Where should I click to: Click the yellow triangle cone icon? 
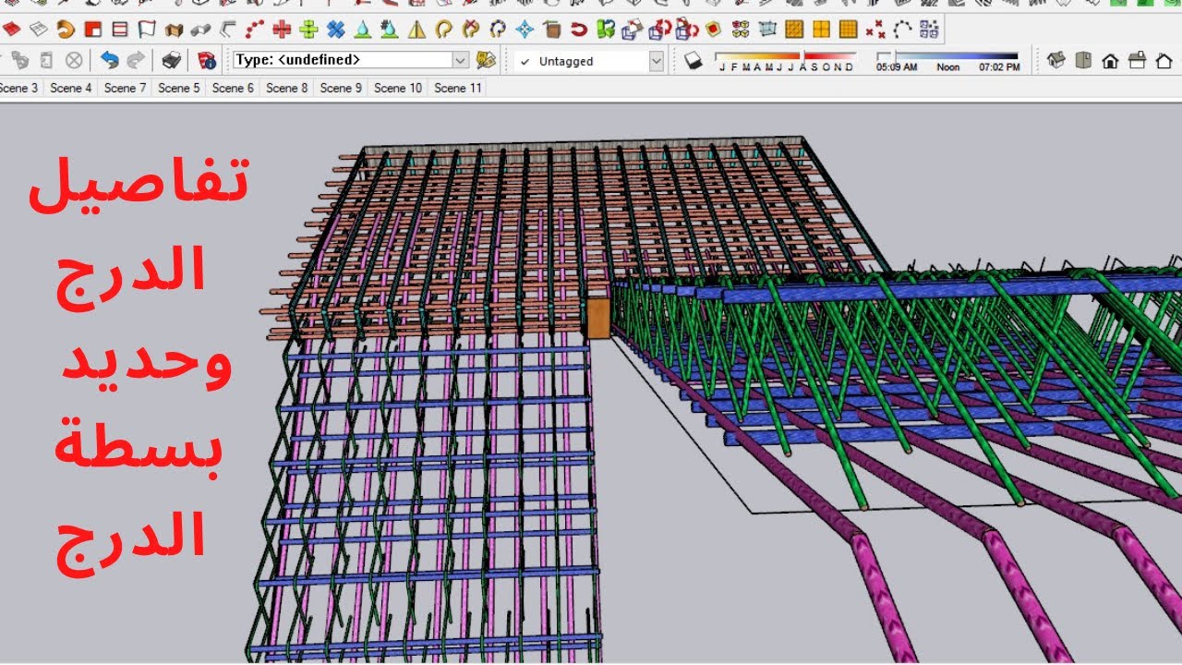click(417, 30)
